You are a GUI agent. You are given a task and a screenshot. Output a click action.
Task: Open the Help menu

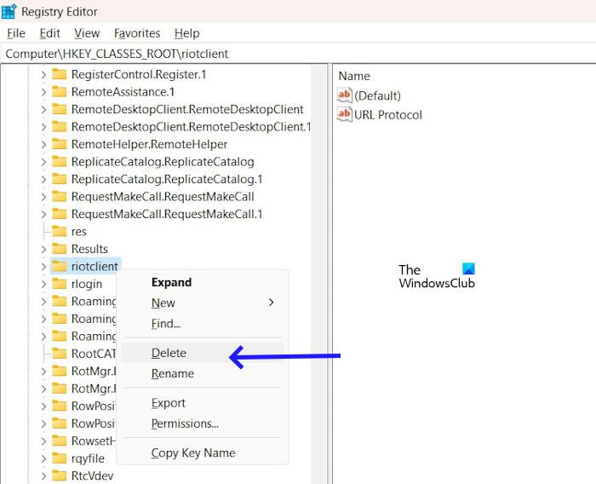click(x=186, y=33)
